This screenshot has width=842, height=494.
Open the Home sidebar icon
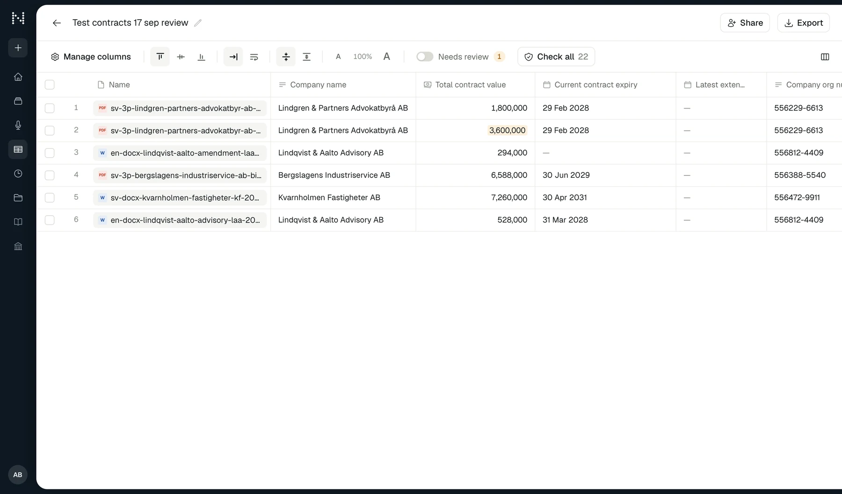[x=18, y=77]
